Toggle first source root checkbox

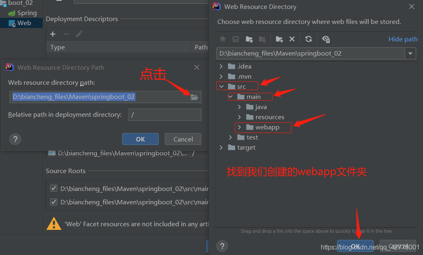(x=54, y=188)
